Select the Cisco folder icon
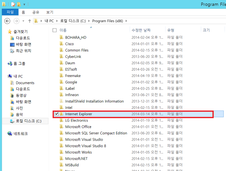Screen dimensions: 226x171 (x=62, y=44)
